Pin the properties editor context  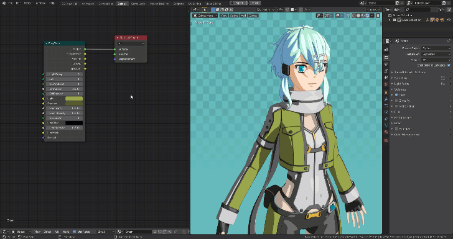click(x=449, y=41)
